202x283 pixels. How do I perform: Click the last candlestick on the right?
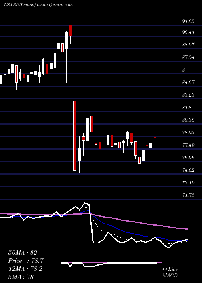point(155,137)
